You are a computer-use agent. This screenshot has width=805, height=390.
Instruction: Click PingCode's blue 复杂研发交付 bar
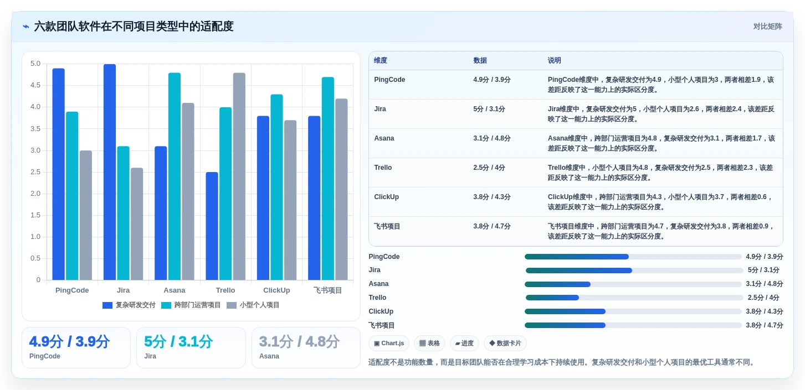pos(59,174)
